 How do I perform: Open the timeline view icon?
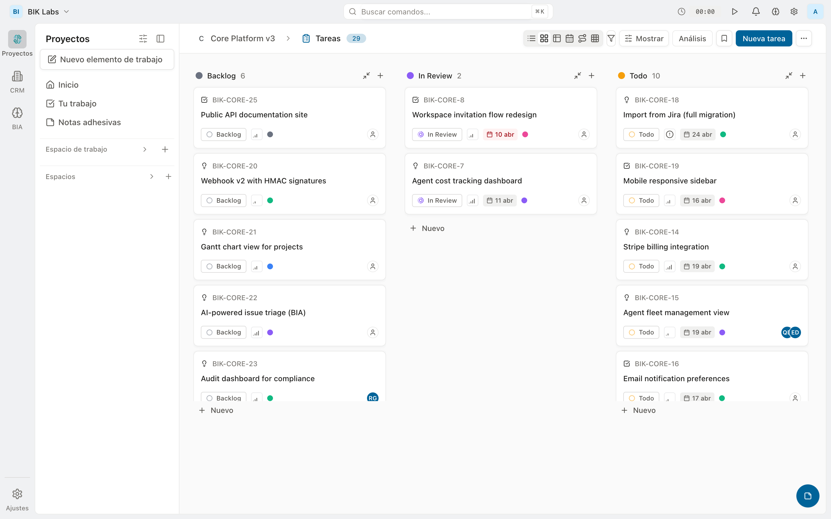click(582, 38)
